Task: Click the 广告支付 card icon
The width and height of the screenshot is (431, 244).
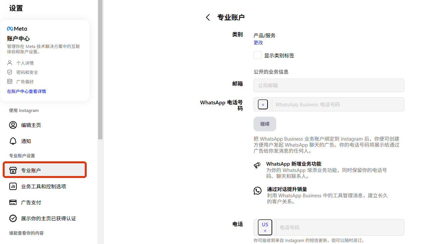Action: pyautogui.click(x=13, y=202)
